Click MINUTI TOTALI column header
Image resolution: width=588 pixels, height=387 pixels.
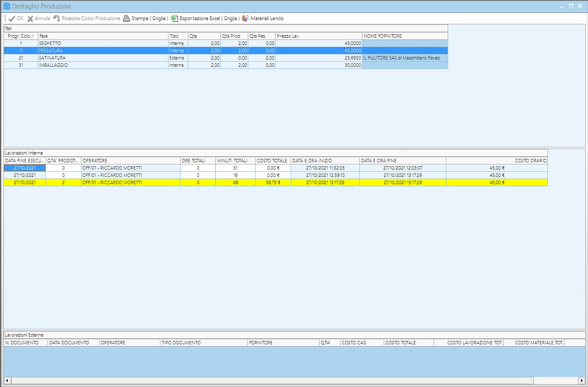pos(235,161)
